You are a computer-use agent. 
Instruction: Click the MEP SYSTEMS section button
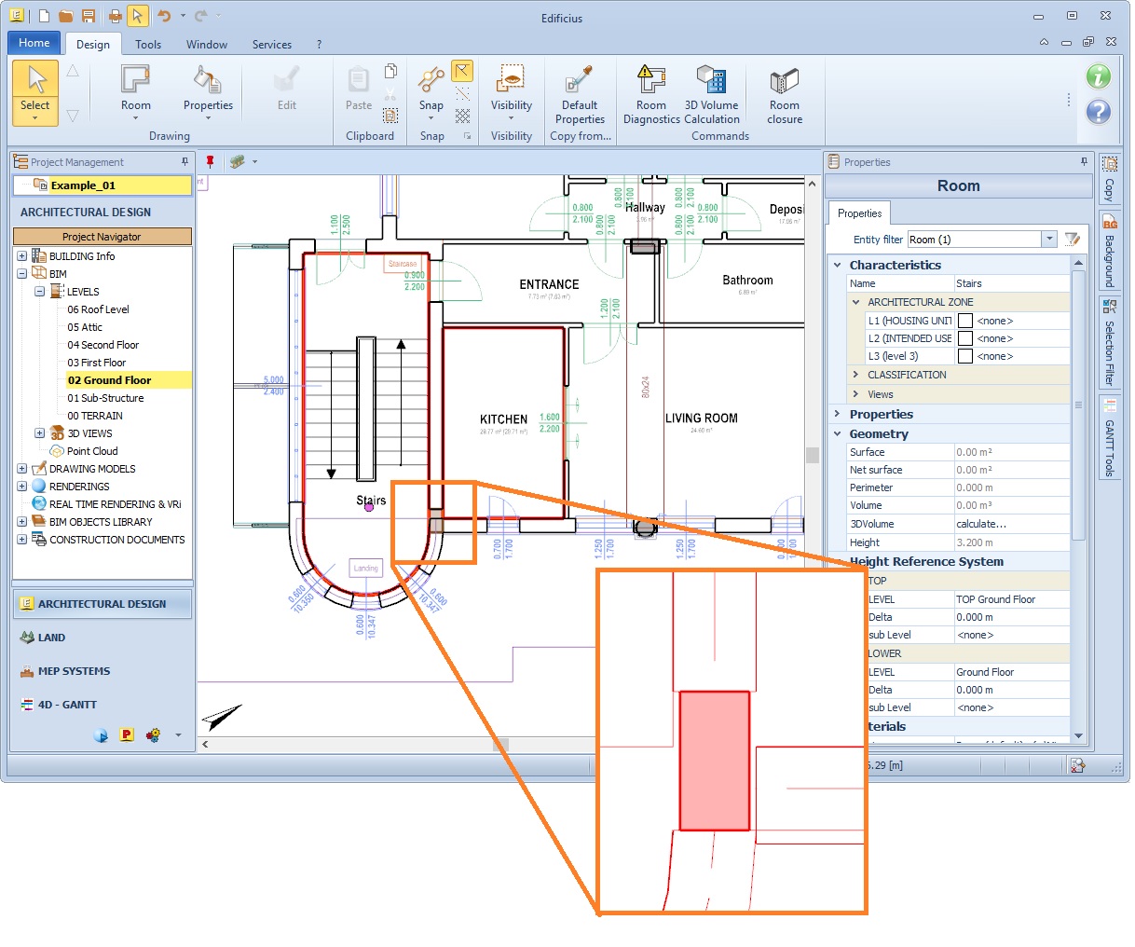click(74, 671)
